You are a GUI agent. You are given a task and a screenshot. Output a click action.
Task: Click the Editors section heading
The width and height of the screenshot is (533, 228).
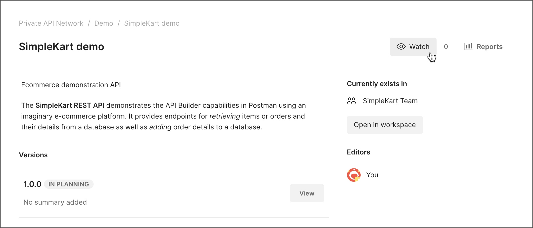point(358,152)
